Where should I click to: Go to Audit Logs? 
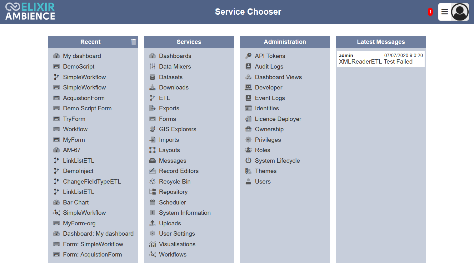click(x=269, y=66)
